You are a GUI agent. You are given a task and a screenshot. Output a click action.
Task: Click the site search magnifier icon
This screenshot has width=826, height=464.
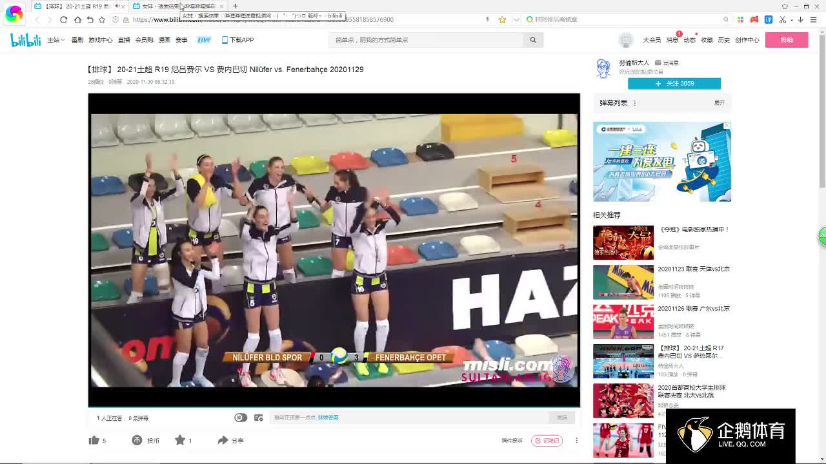click(x=533, y=40)
